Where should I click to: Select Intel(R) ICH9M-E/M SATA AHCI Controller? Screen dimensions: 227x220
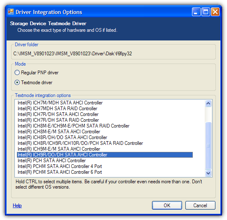click(x=105, y=149)
